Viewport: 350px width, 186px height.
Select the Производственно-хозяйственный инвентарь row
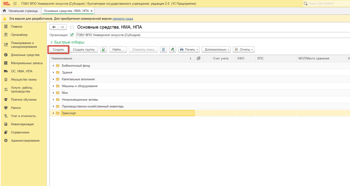(x=200, y=107)
